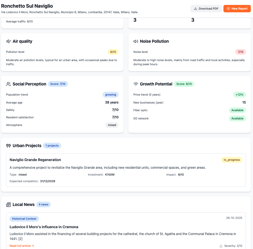Click the severity warning triangle icon
Viewport: 253px width, 249px height.
(221, 246)
